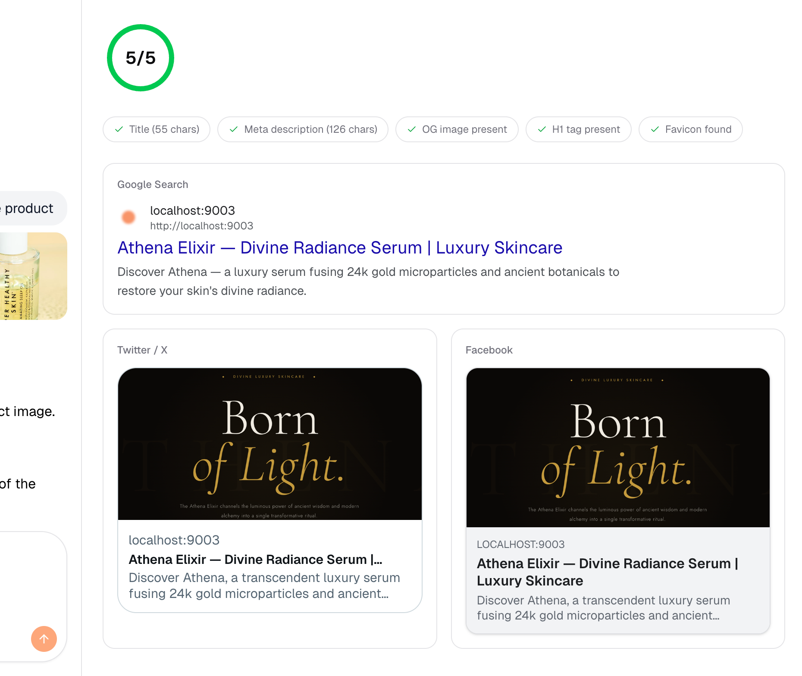
Task: Open the Twitter card Born of Light image
Action: [270, 444]
